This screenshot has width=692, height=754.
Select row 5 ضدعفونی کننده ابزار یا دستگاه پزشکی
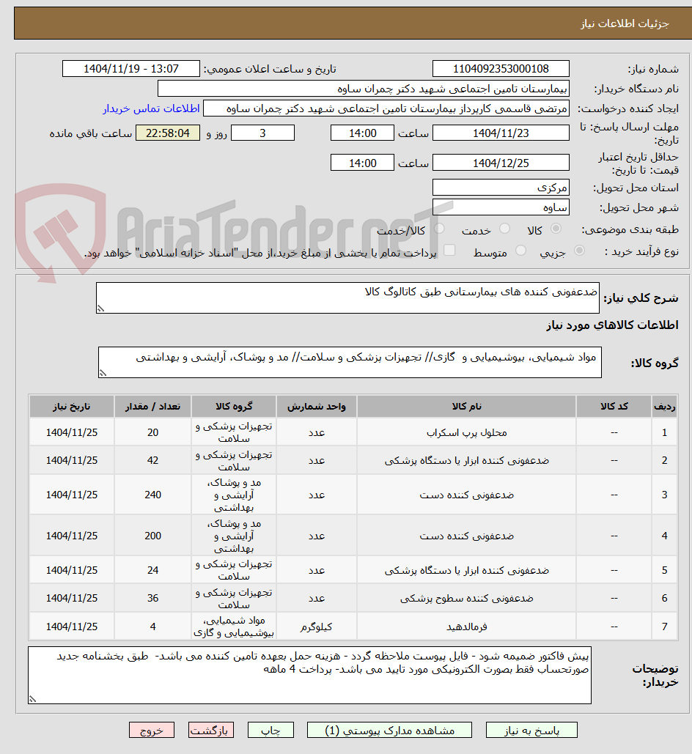click(466, 570)
